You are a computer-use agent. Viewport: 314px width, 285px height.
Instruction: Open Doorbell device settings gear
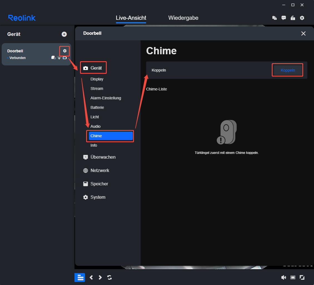(x=64, y=51)
